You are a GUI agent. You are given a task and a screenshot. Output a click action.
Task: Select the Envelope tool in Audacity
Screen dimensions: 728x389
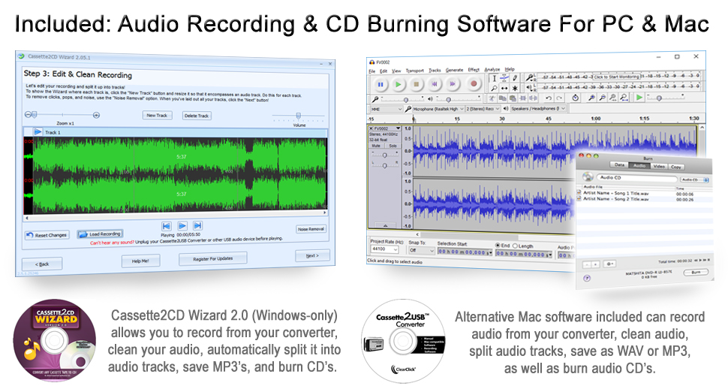pyautogui.click(x=504, y=79)
